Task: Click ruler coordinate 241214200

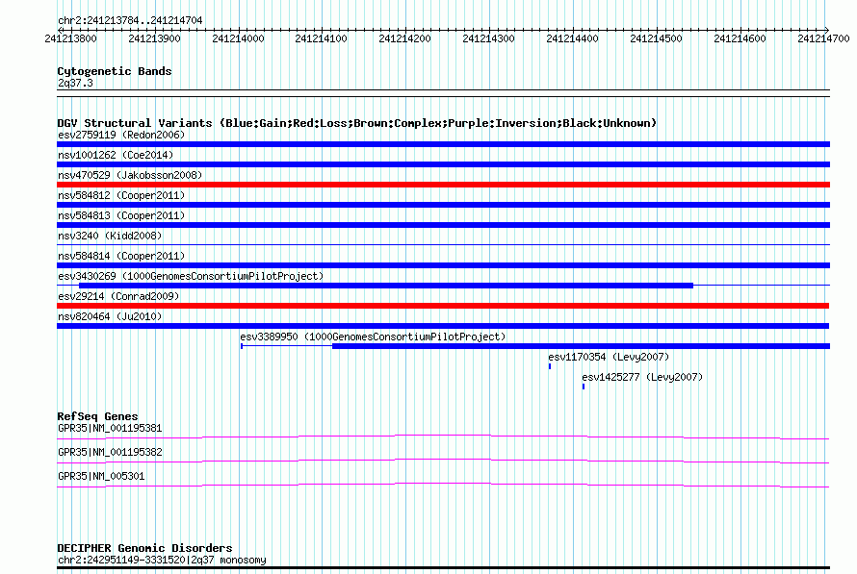Action: [404, 38]
